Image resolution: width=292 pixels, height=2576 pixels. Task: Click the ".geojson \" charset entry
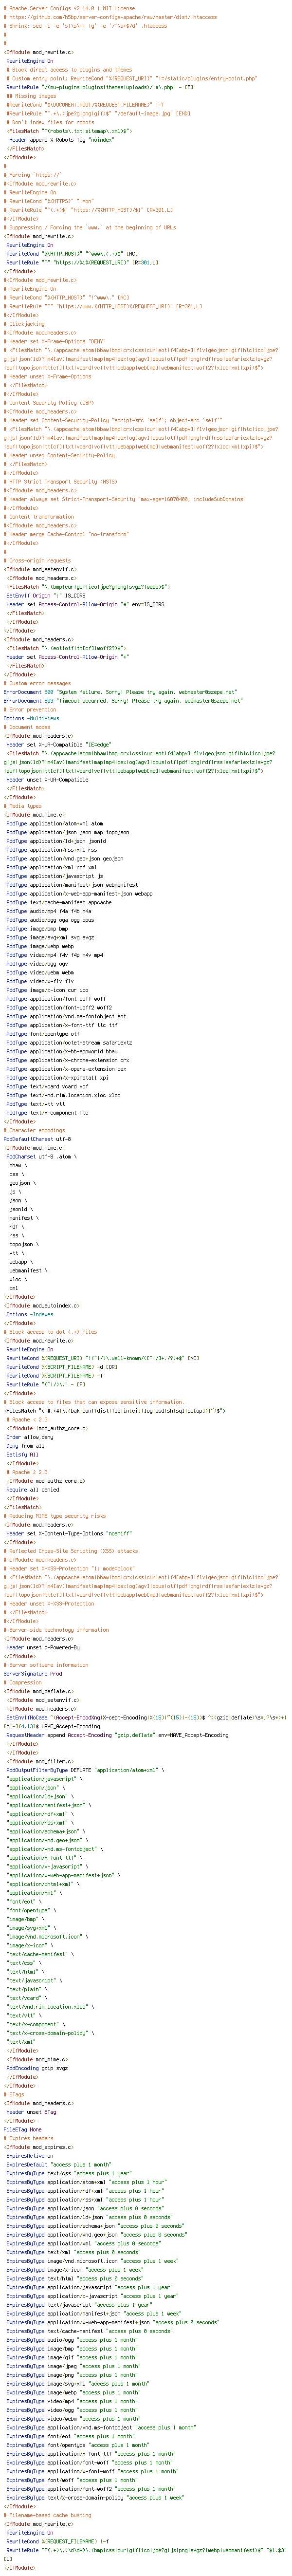[x=22, y=1183]
